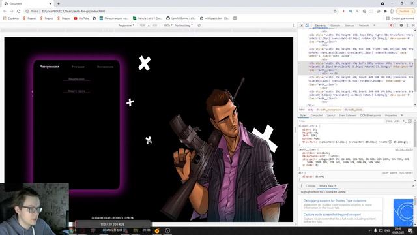Screen dimensions: 417x235
Task: Switch to the Console tab in top bar
Action: (335, 25)
